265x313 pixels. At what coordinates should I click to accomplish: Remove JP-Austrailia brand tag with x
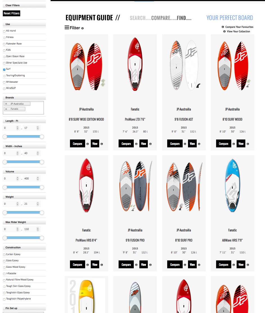click(x=6, y=104)
